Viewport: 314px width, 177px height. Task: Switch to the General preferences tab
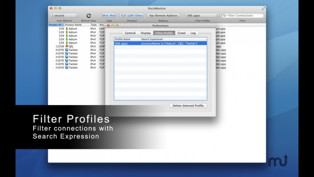[130, 33]
